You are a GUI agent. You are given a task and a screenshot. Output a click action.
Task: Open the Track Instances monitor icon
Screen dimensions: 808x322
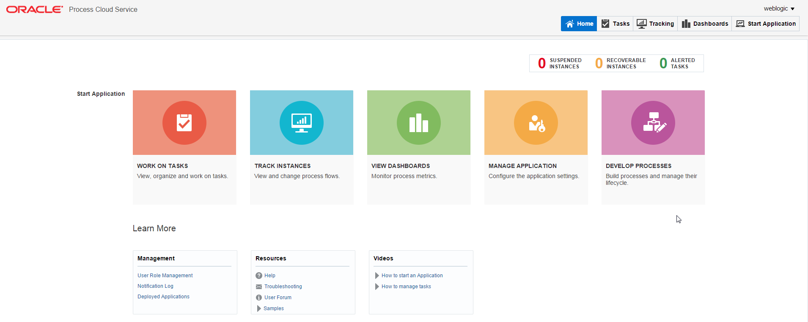(302, 123)
